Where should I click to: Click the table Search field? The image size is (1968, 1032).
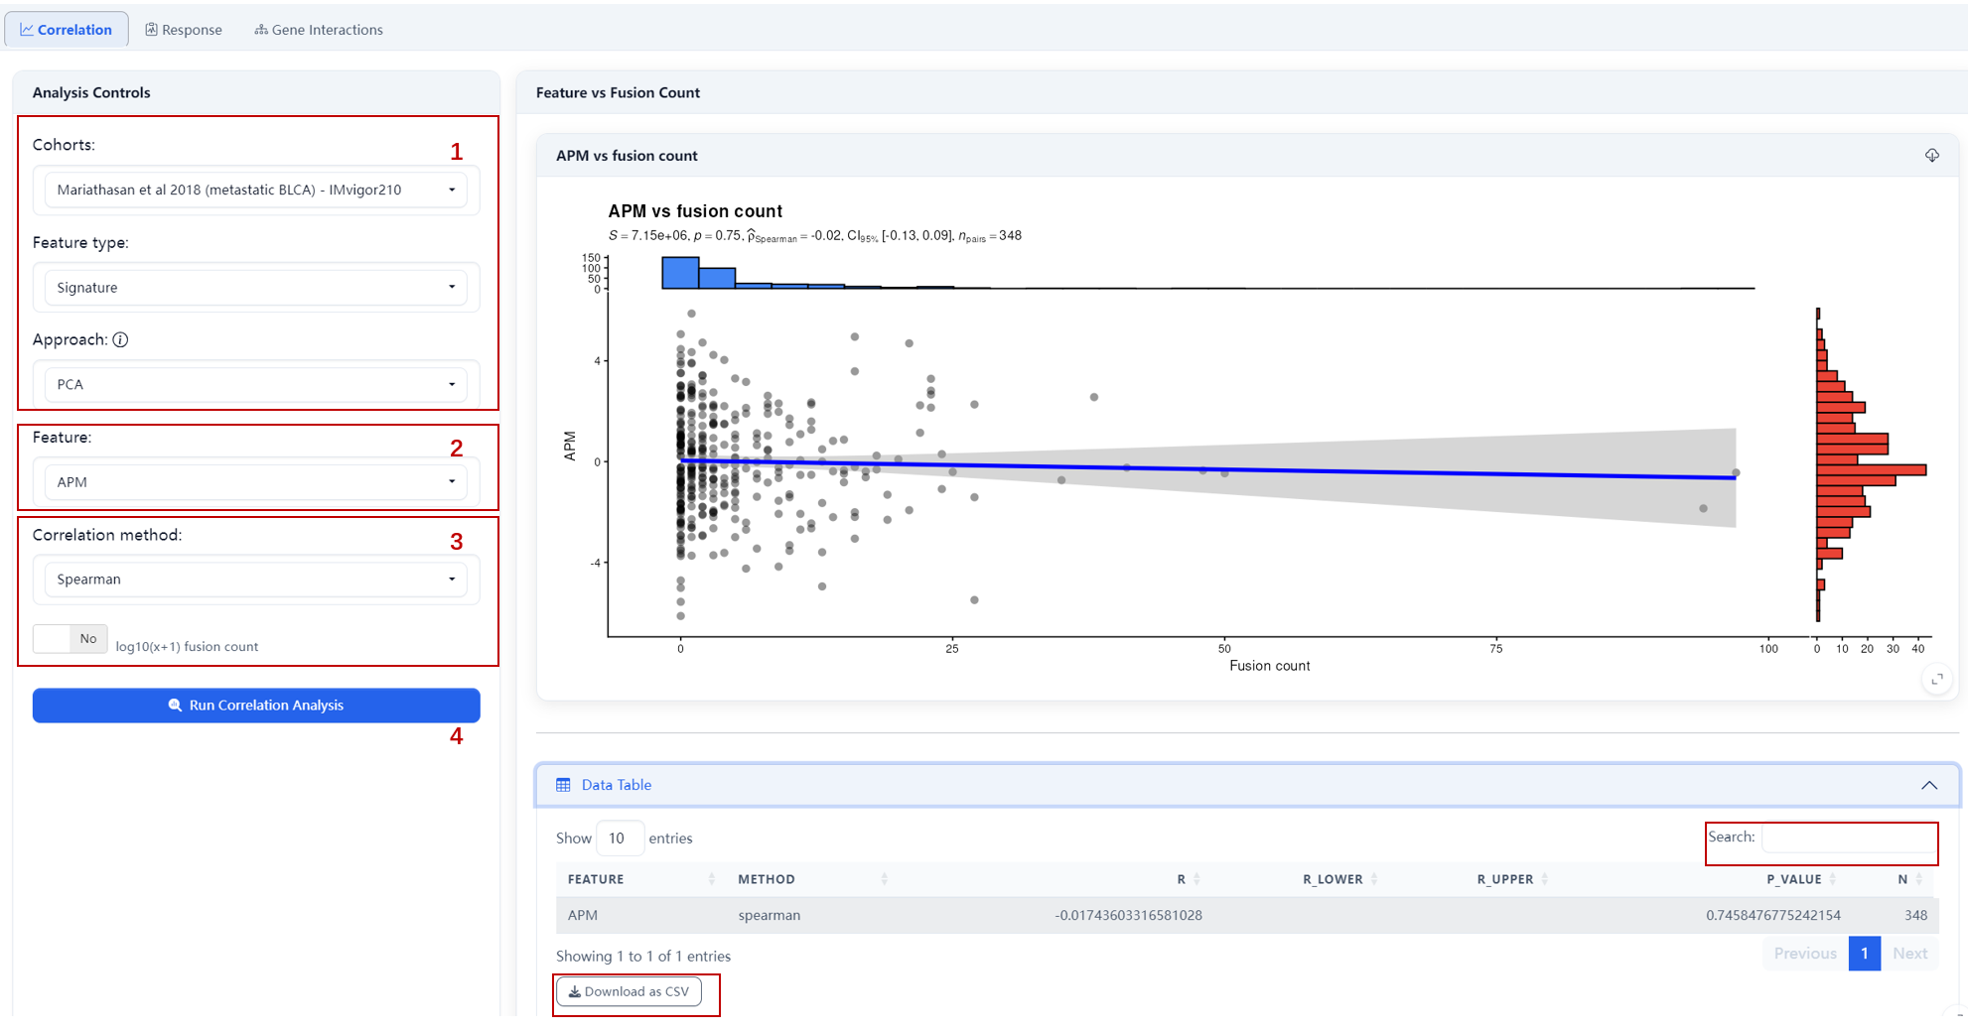coord(1849,838)
